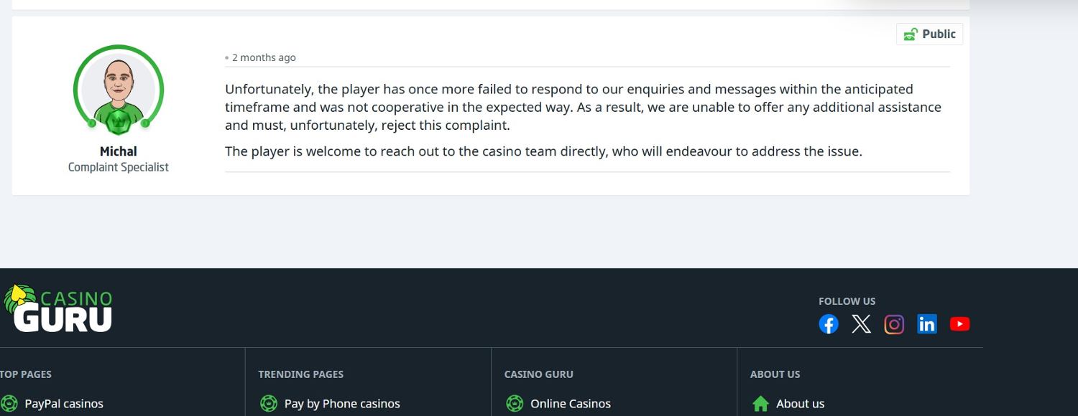Image resolution: width=1078 pixels, height=416 pixels.
Task: Click the chip icon next to PayPal casinos
Action: tap(9, 404)
